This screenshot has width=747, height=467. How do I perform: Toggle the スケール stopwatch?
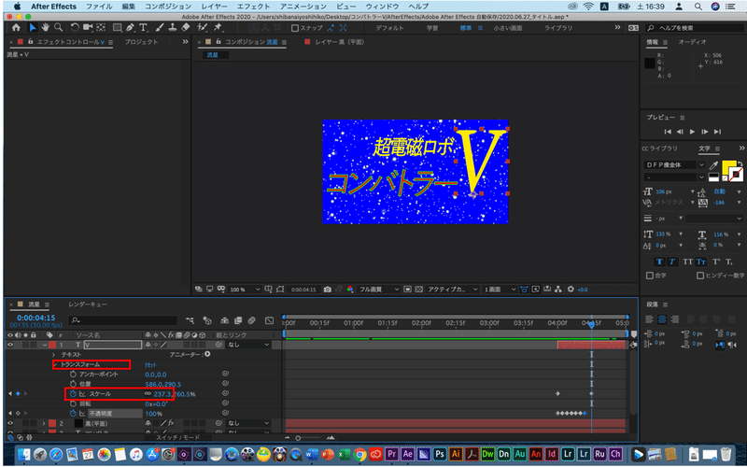(73, 394)
